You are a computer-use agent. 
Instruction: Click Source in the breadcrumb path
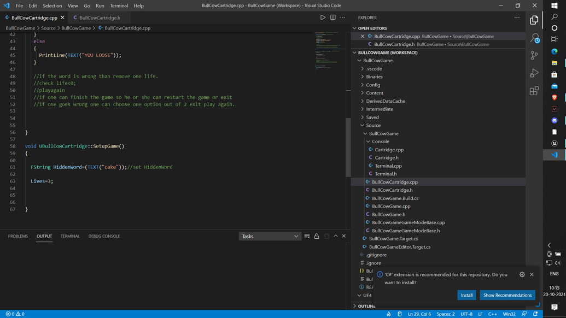(48, 28)
